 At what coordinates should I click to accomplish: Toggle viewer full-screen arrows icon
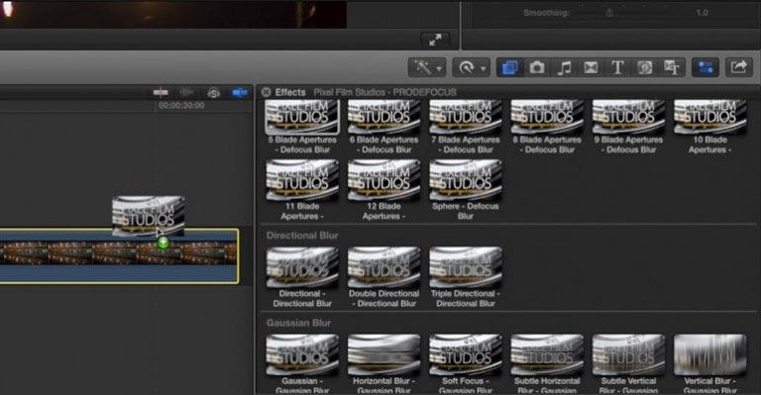point(435,40)
